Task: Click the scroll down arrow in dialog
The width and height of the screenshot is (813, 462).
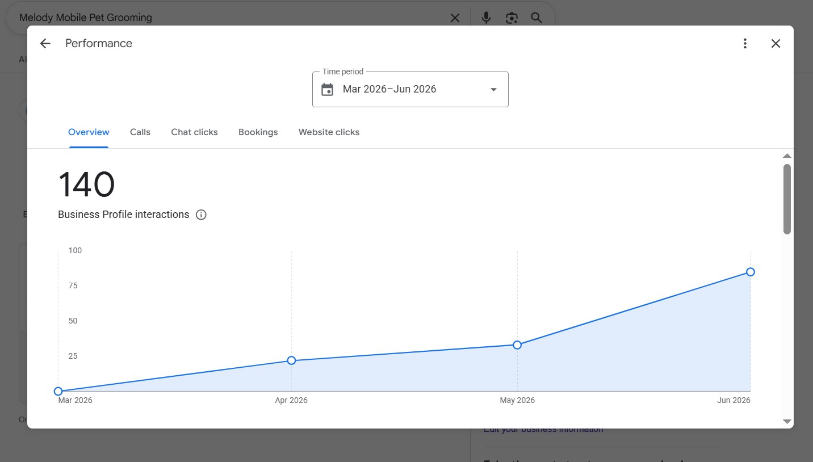Action: [787, 421]
